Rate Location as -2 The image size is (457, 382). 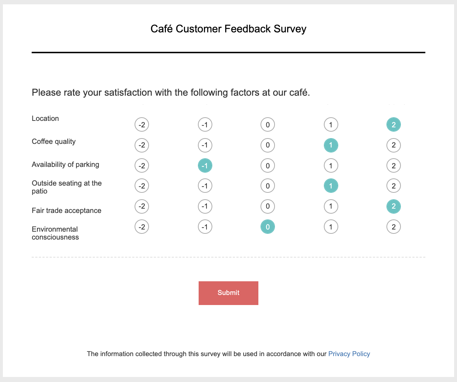tap(142, 125)
